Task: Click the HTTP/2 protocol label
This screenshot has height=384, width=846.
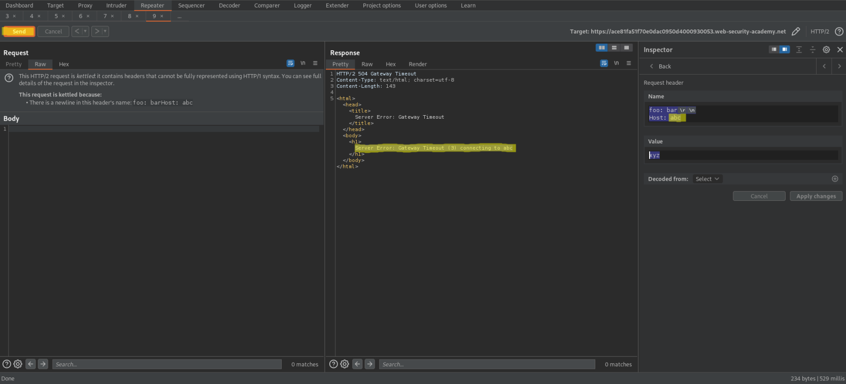Action: (x=820, y=31)
